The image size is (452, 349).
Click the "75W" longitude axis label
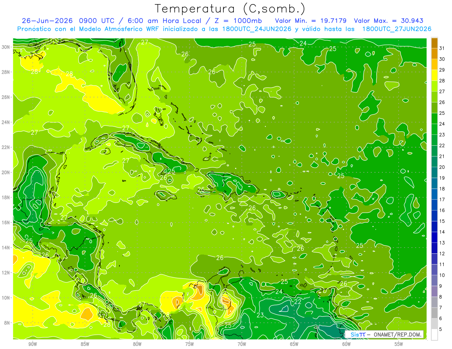[189, 344]
